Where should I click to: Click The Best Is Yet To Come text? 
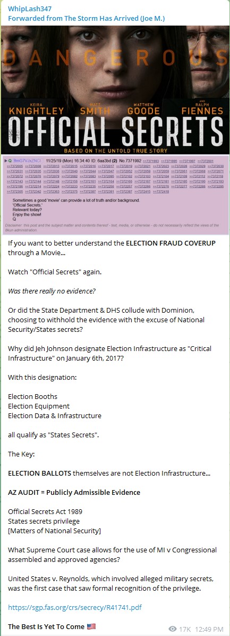pyautogui.click(x=47, y=626)
